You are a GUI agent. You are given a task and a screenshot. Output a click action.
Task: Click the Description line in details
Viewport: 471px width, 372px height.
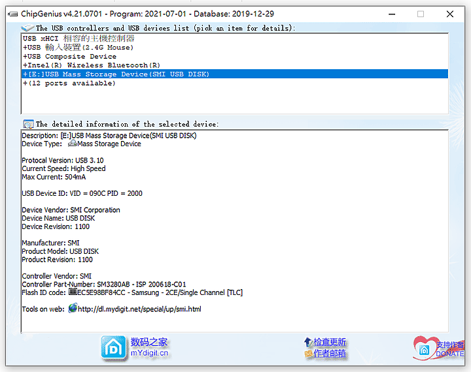pos(109,136)
